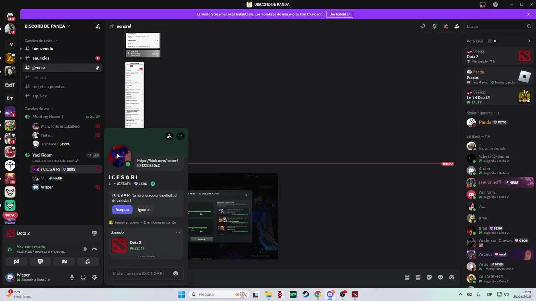
Task: Open the bienvenido channel
Action: [x=62, y=48]
